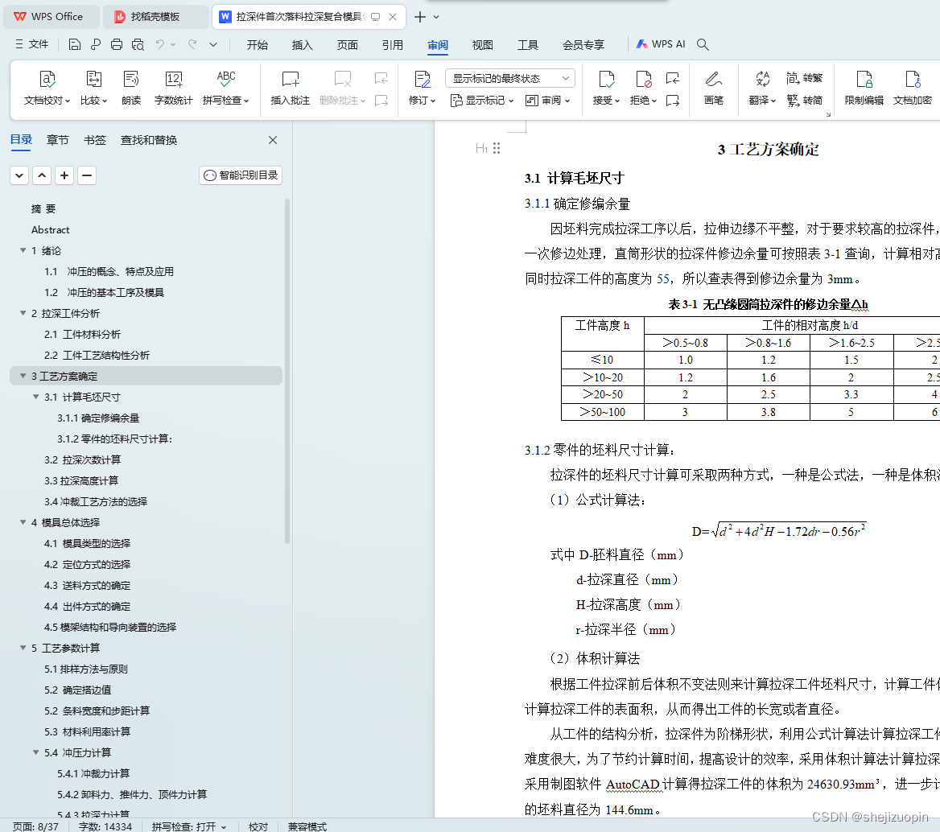
Task: Collapse the 5 工艺参数计算 node
Action: point(23,648)
